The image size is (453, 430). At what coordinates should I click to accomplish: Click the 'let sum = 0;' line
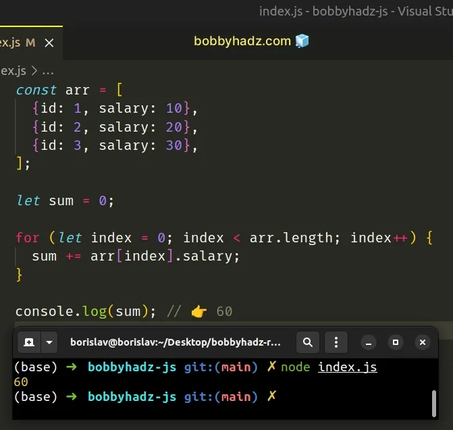pos(65,200)
